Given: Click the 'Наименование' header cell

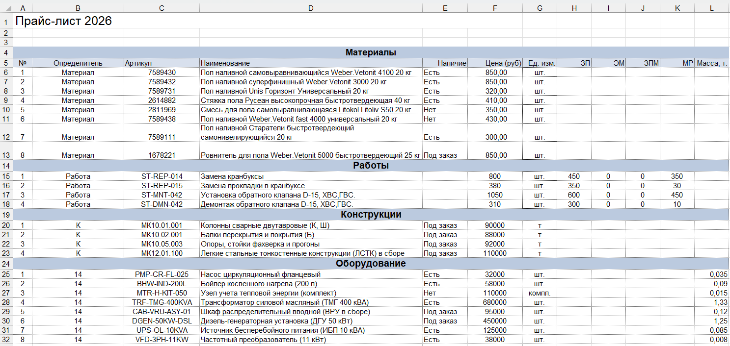Looking at the screenshot, I should coord(311,63).
